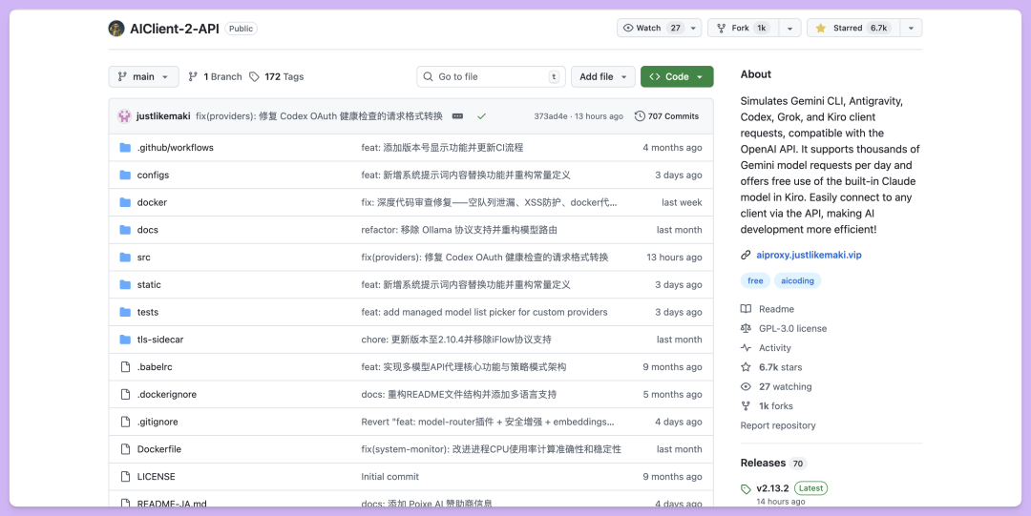
Task: Click the Dockerfile file icon
Action: (125, 449)
